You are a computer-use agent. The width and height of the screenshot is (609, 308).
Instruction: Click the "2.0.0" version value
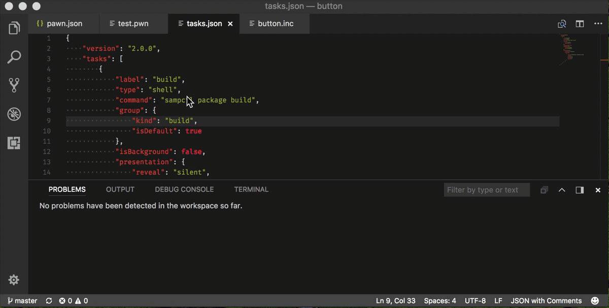tap(142, 49)
